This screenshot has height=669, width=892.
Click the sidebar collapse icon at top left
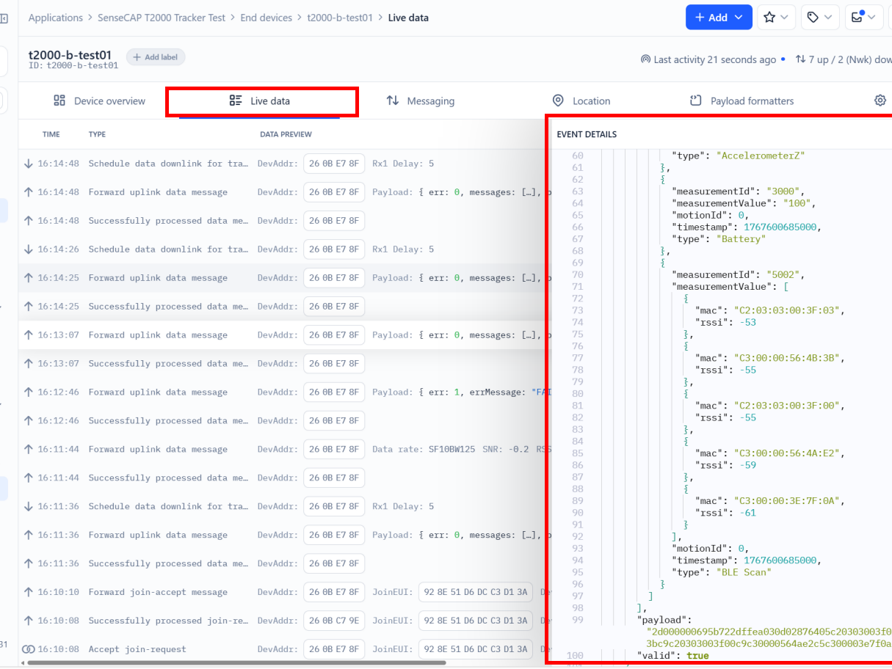pyautogui.click(x=4, y=18)
